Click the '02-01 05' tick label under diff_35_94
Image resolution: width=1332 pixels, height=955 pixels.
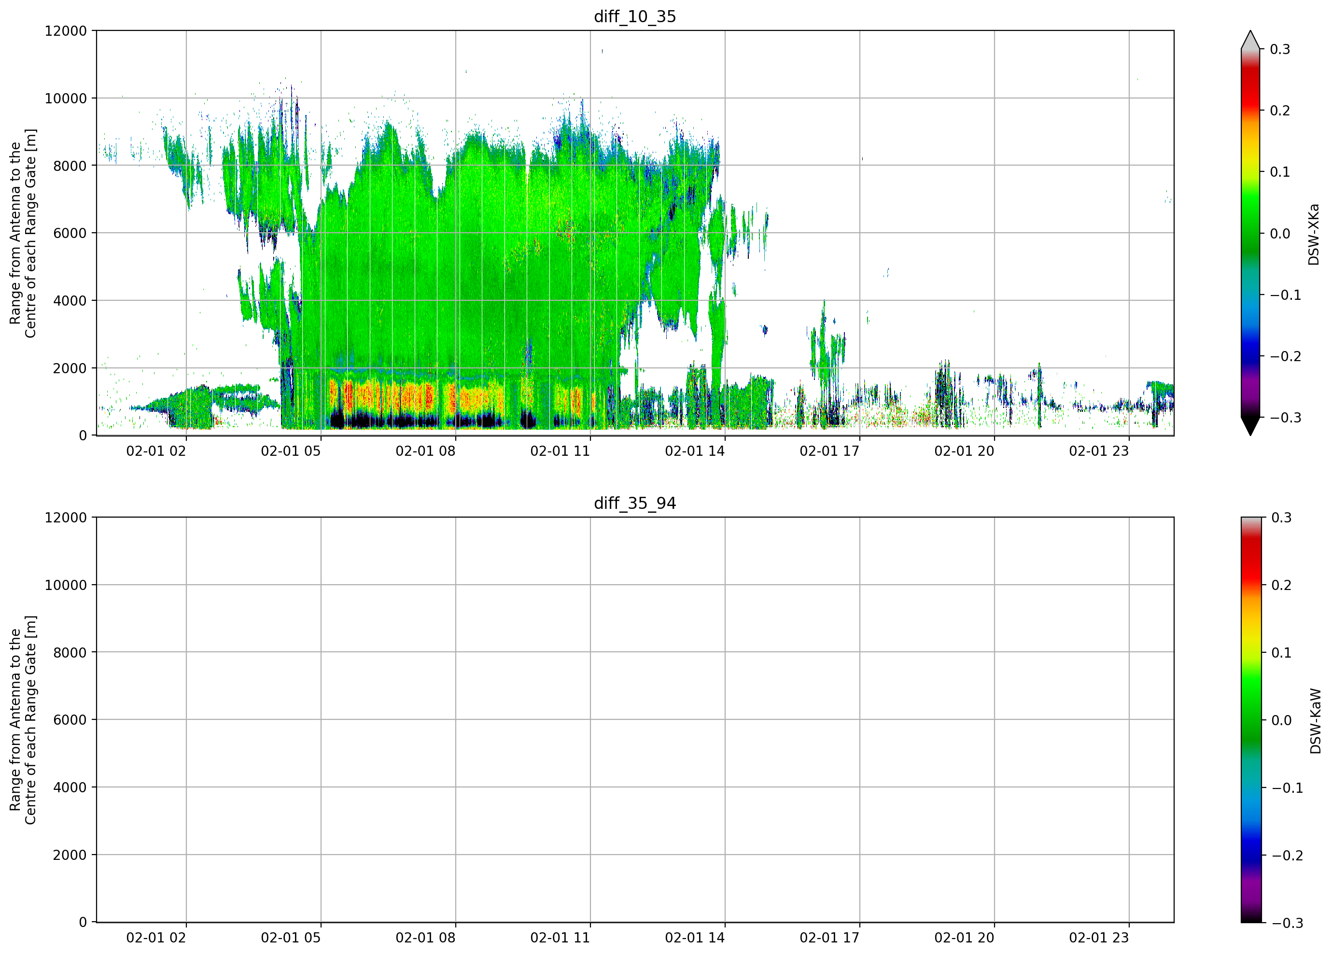click(x=291, y=938)
